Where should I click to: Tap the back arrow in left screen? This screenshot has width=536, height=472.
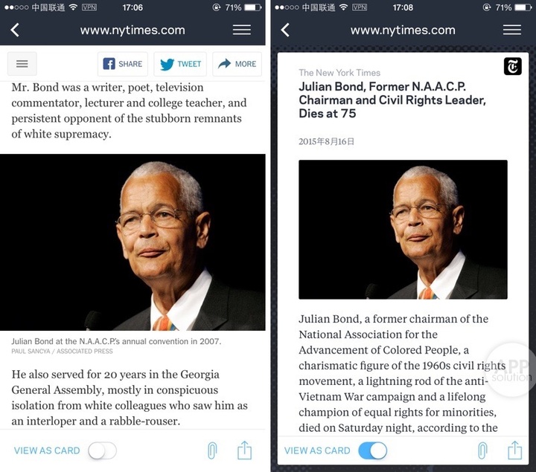[x=15, y=30]
